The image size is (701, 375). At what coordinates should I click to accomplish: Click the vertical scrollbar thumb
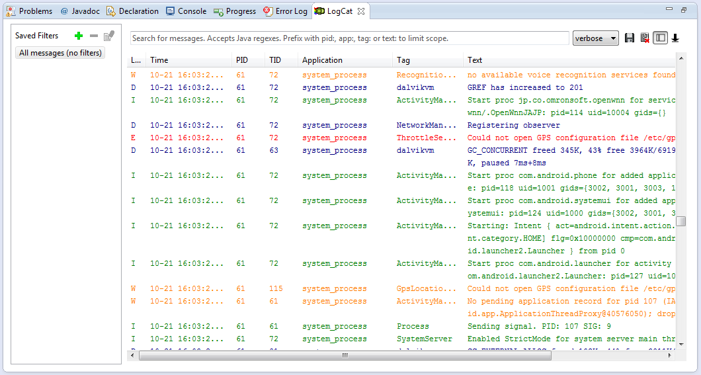pos(680,222)
